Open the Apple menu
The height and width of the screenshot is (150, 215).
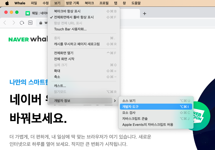tap(7, 3)
